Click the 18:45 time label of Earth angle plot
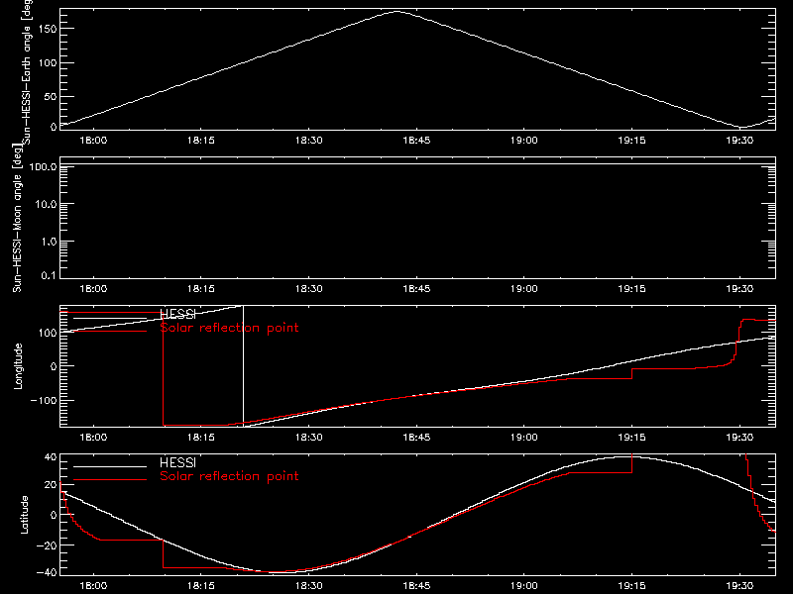Screen dimensions: 793x594 click(416, 141)
